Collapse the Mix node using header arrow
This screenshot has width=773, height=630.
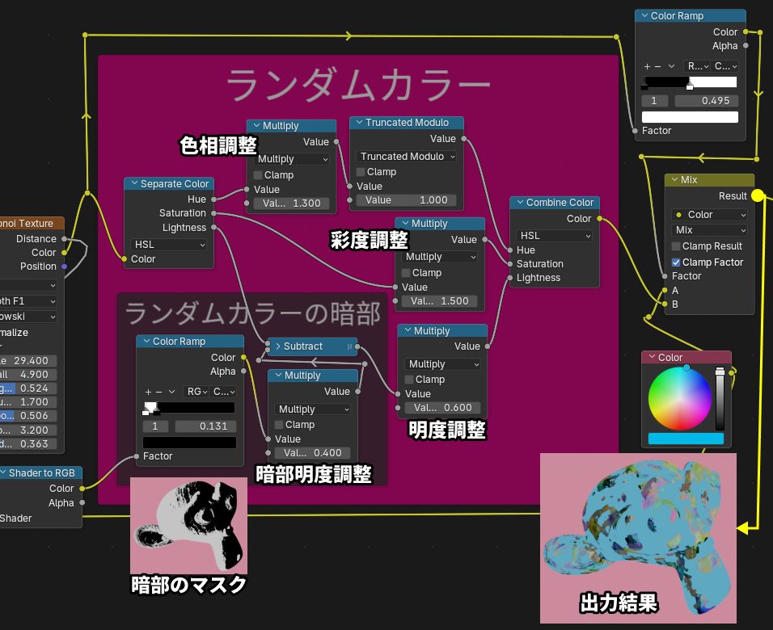click(674, 180)
